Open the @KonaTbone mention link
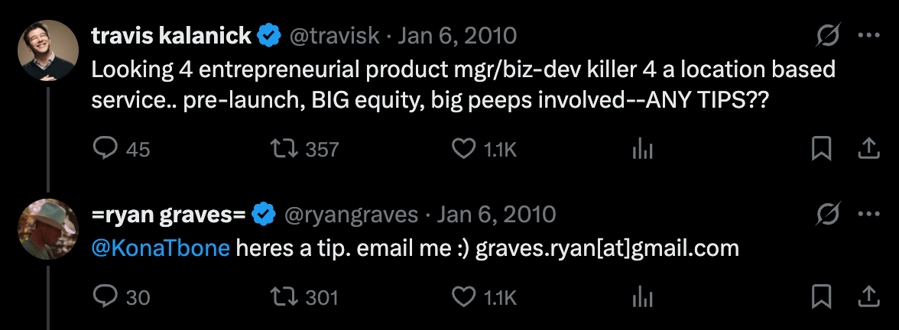The width and height of the screenshot is (899, 330). pyautogui.click(x=161, y=248)
